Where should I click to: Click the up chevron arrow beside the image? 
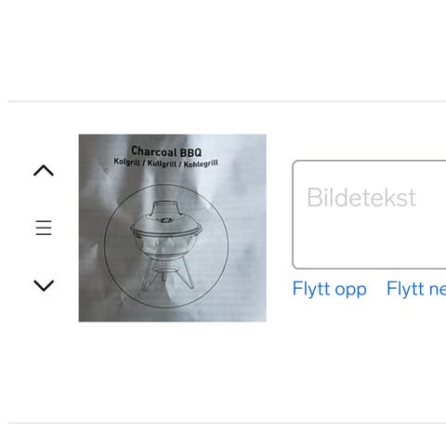[x=44, y=170]
